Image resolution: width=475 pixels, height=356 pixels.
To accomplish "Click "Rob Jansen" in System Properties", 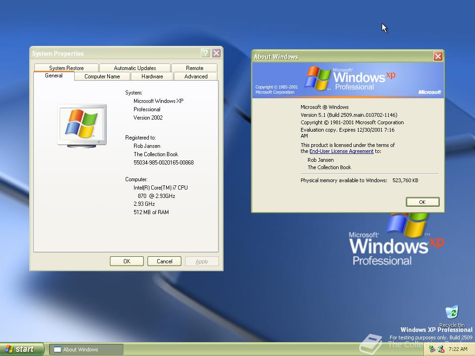I will tap(147, 146).
